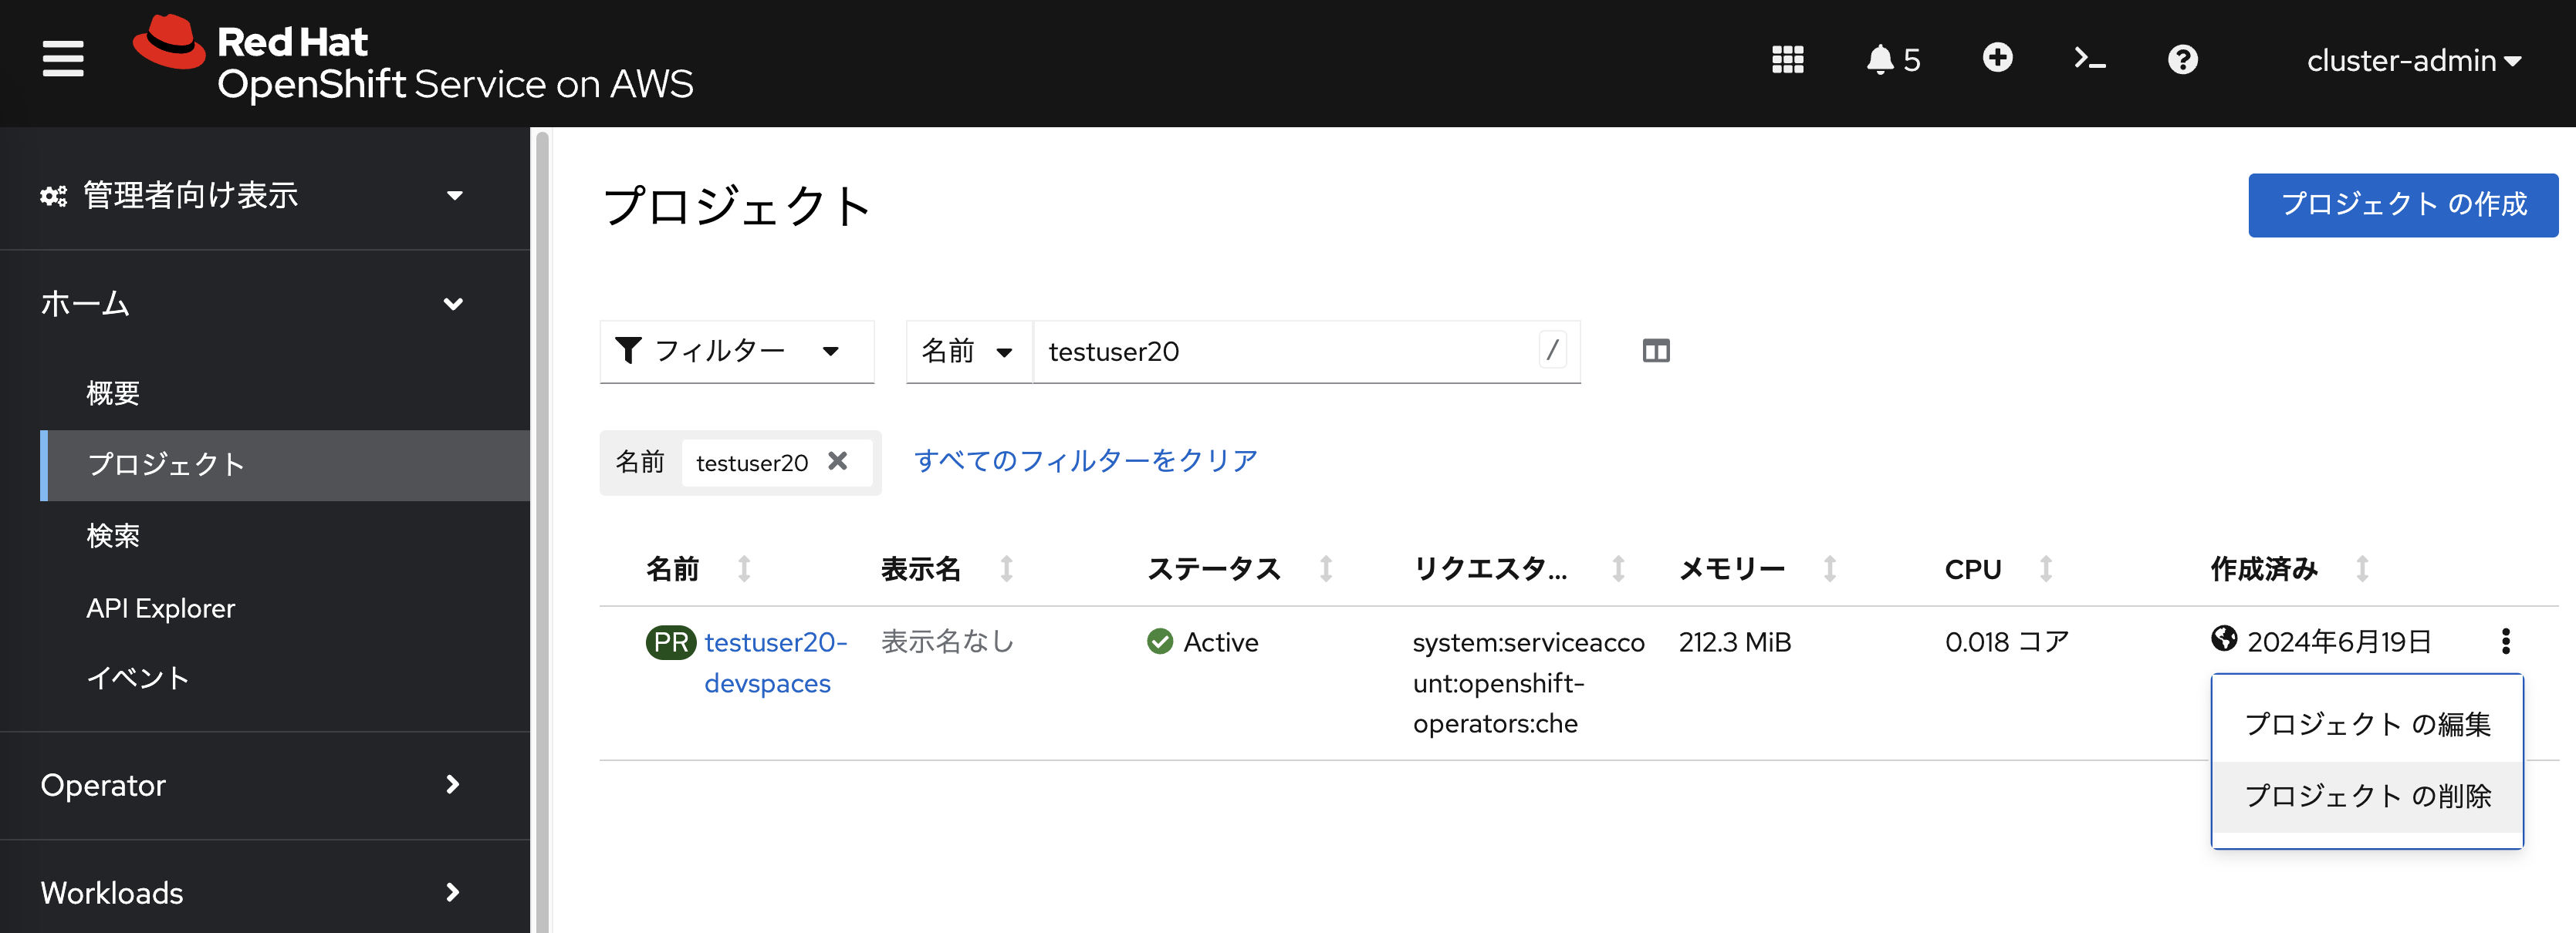Open the plus import/add menu
This screenshot has height=933, width=2576.
coord(1997,58)
